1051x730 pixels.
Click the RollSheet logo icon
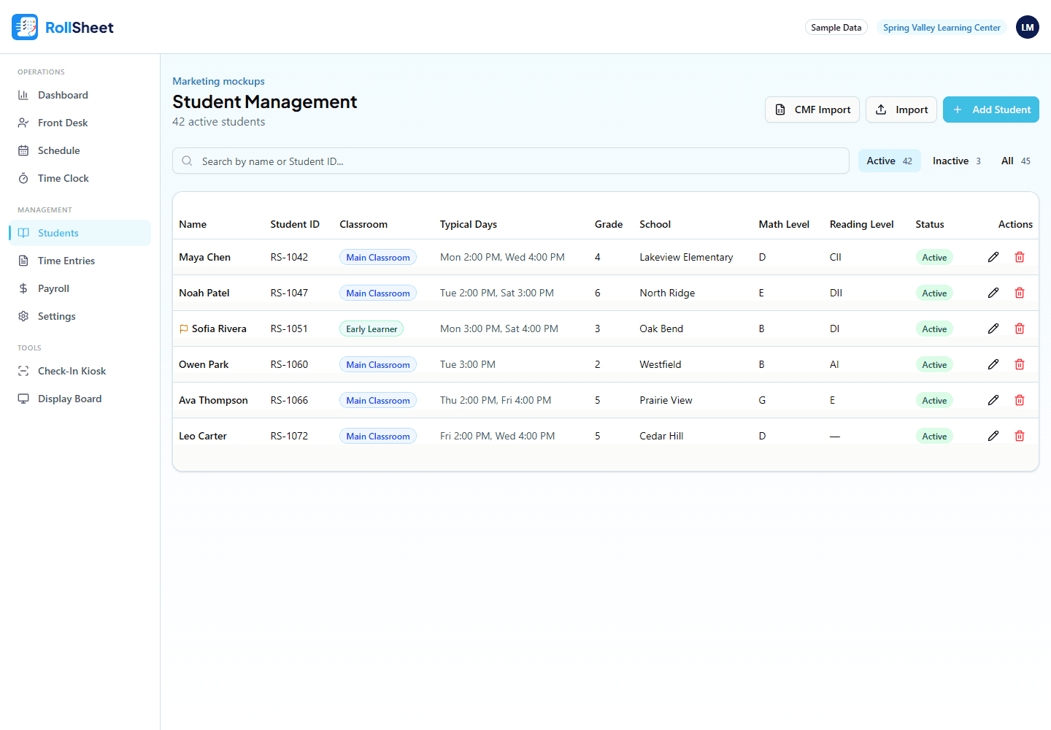point(25,27)
